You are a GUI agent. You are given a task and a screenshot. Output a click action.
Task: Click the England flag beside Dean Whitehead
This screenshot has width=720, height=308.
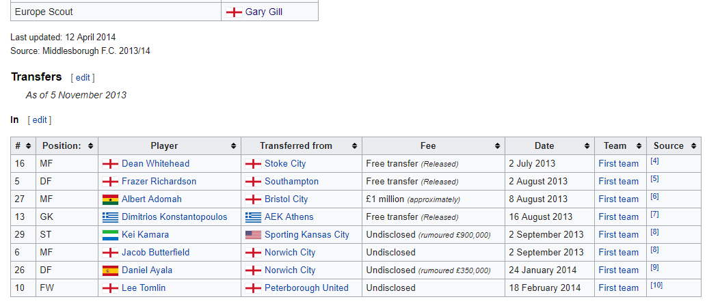point(110,164)
